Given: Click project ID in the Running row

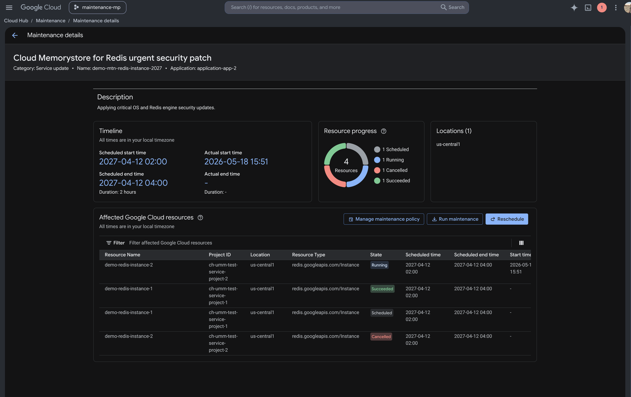Looking at the screenshot, I should 223,272.
